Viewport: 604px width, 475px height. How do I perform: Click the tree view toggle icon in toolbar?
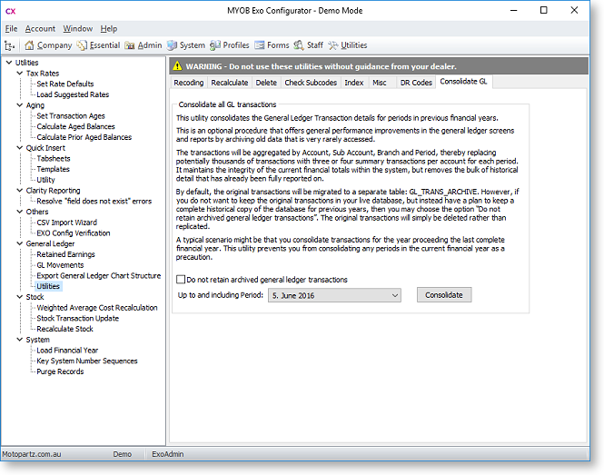point(10,45)
